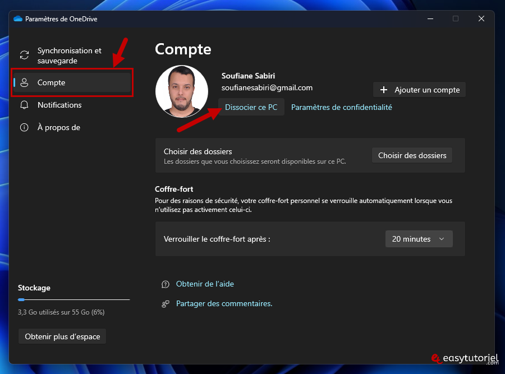The image size is (505, 374).
Task: Open the À propos de section
Action: 72,127
